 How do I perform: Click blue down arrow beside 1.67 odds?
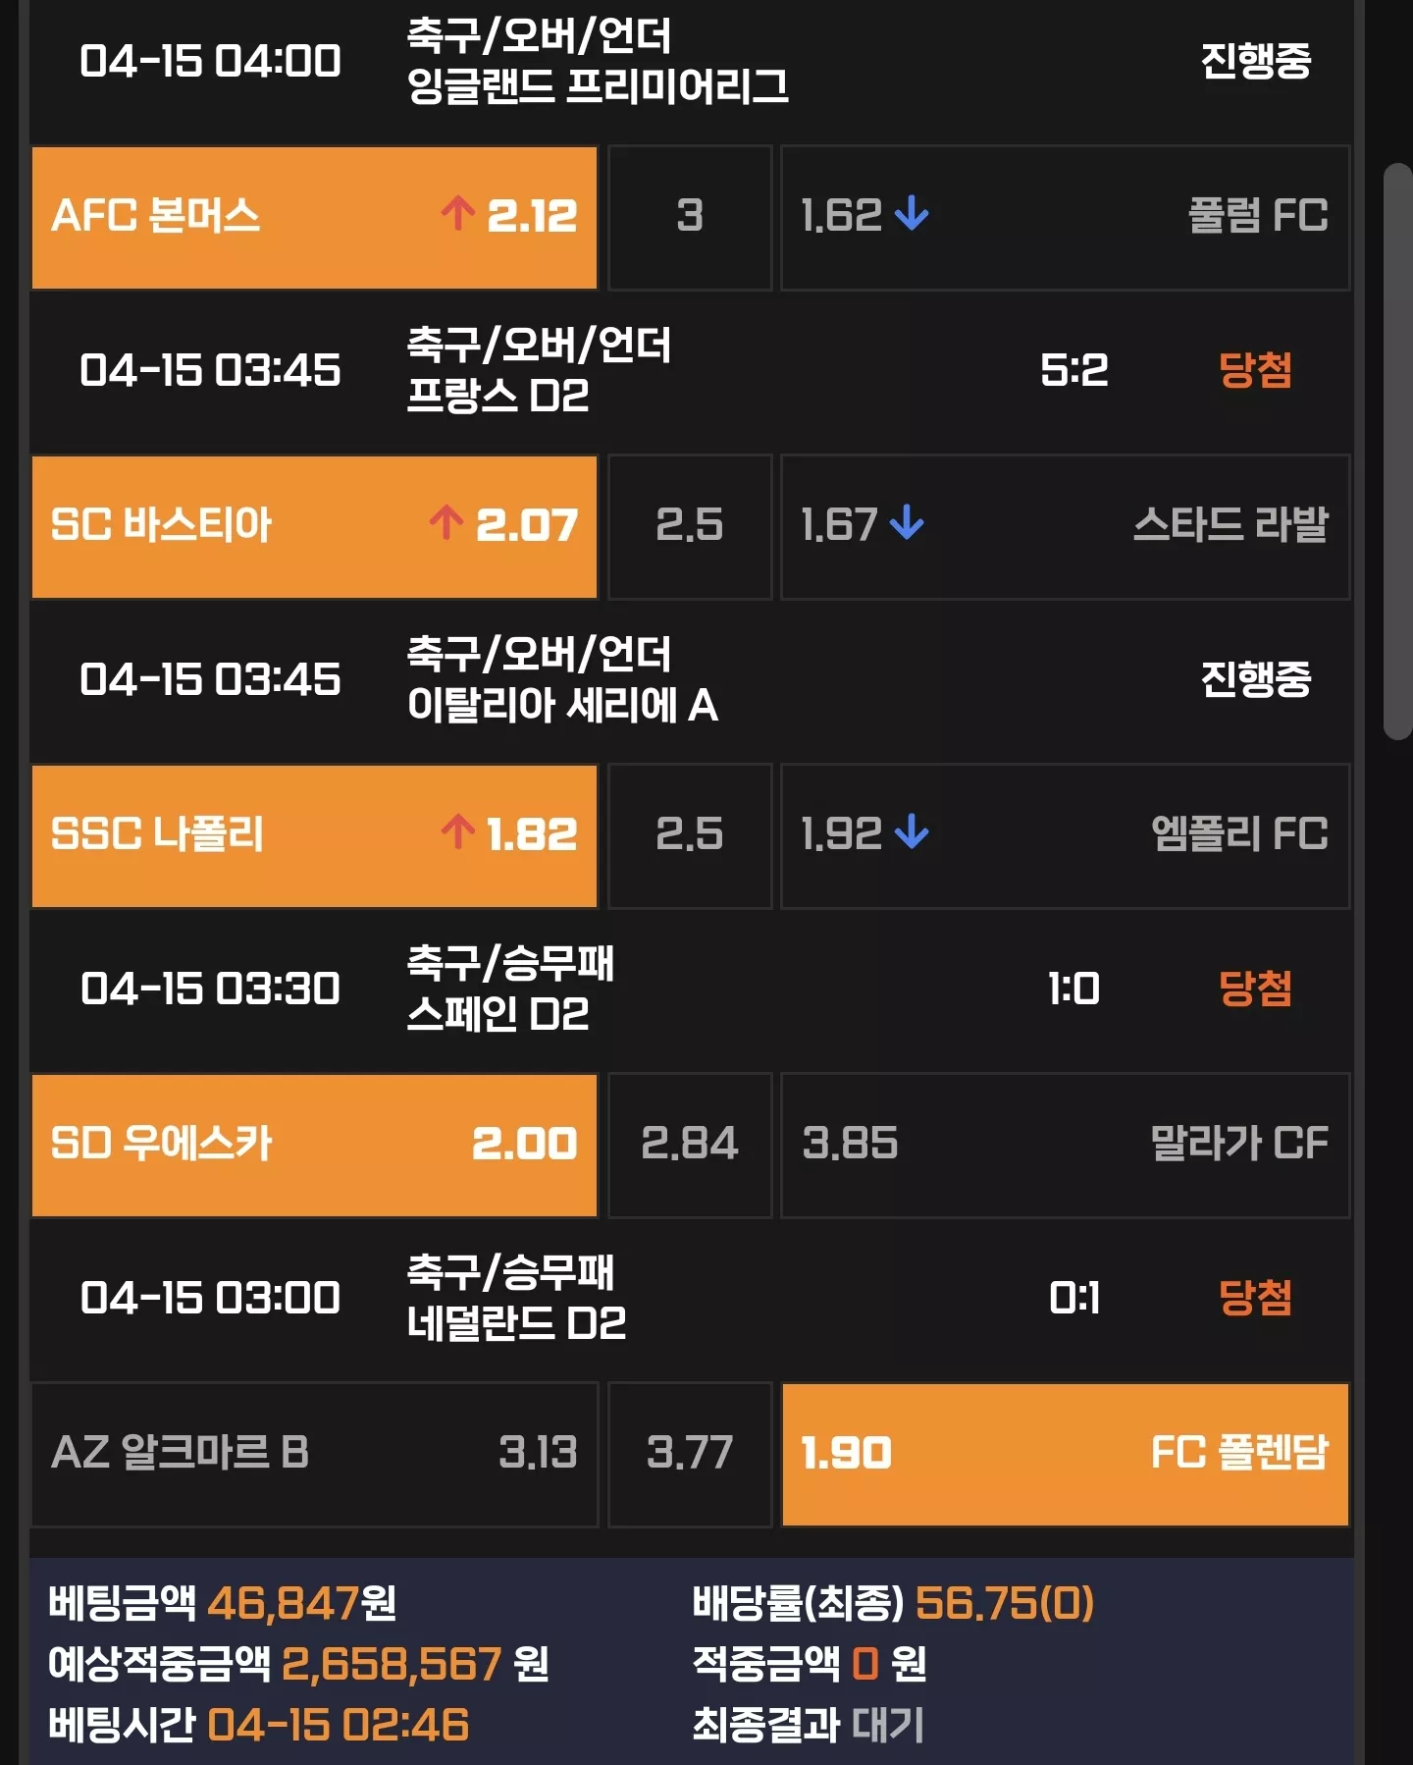click(907, 522)
